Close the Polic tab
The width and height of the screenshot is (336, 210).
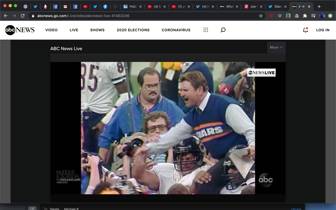pos(140,6)
